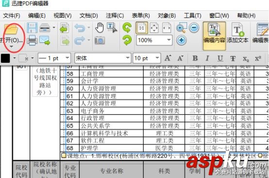The image size is (269, 178).
Task: Open the 文档(D) menu
Action: [88, 16]
